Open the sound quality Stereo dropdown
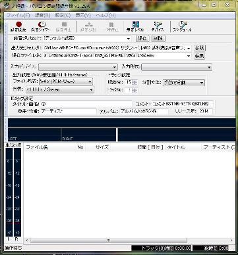 (60, 89)
